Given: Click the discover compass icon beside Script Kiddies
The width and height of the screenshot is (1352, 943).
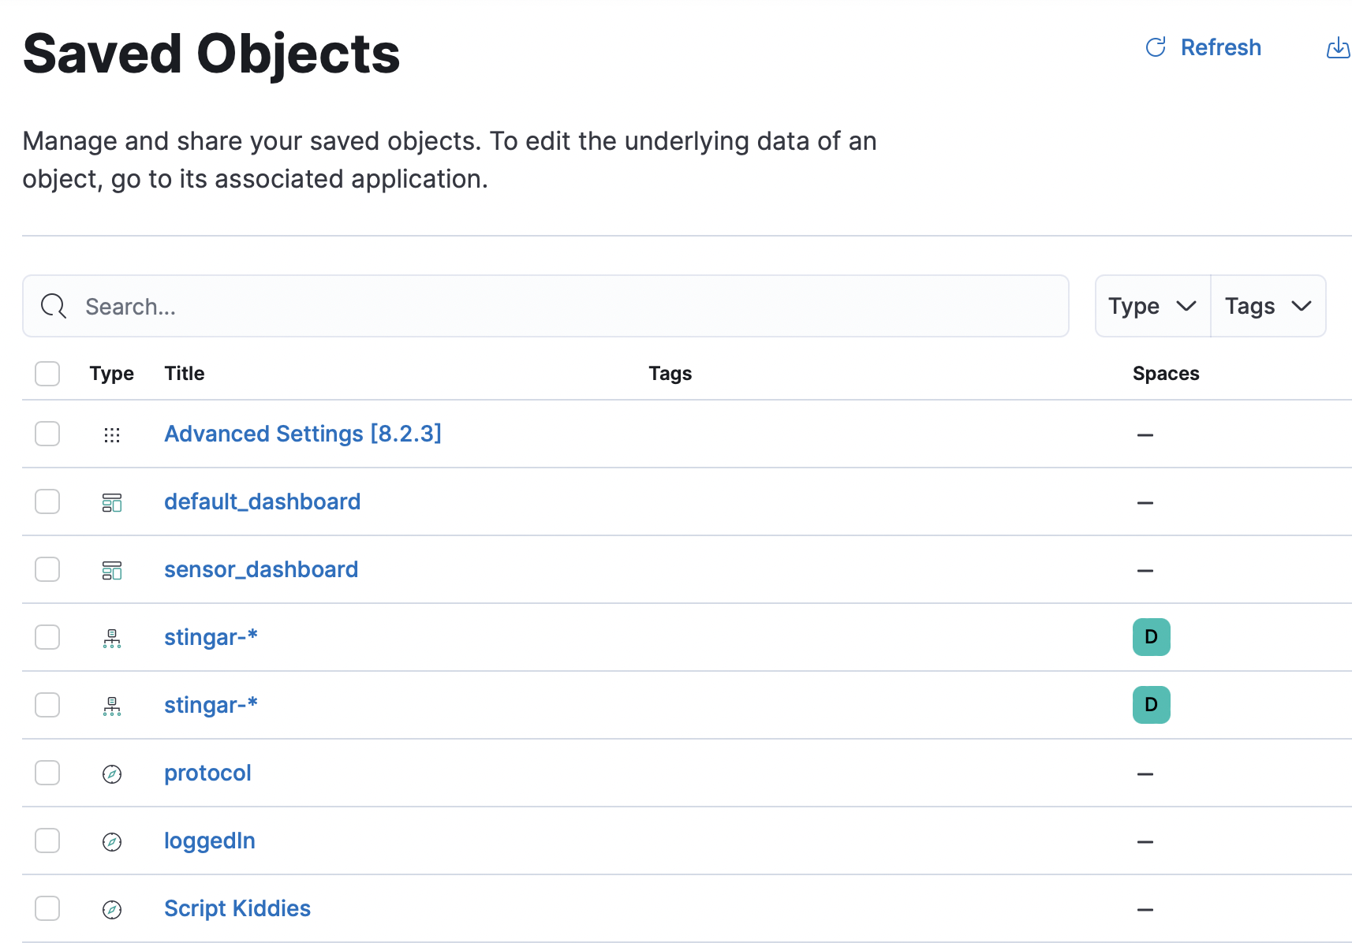Looking at the screenshot, I should pos(112,910).
